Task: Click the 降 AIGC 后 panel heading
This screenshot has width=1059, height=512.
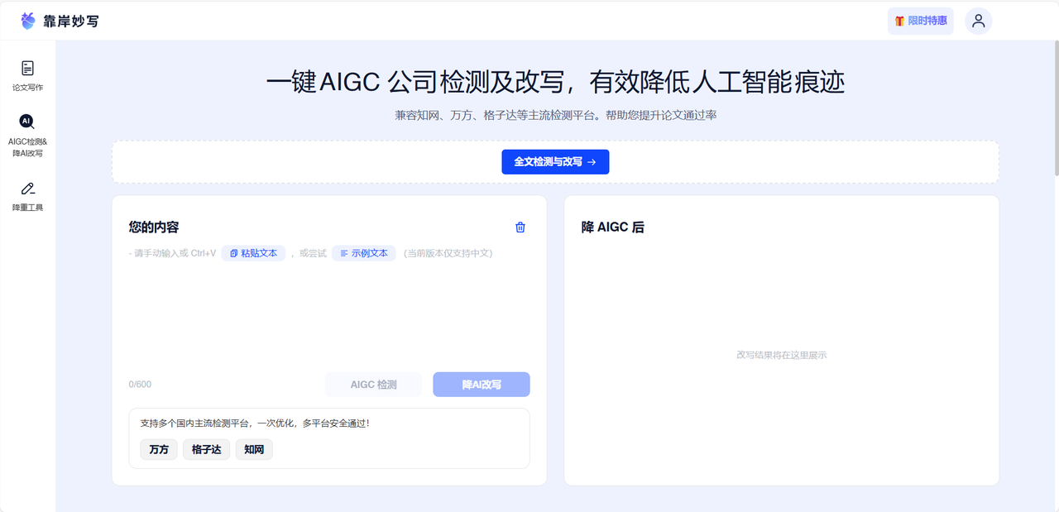Action: [x=613, y=227]
